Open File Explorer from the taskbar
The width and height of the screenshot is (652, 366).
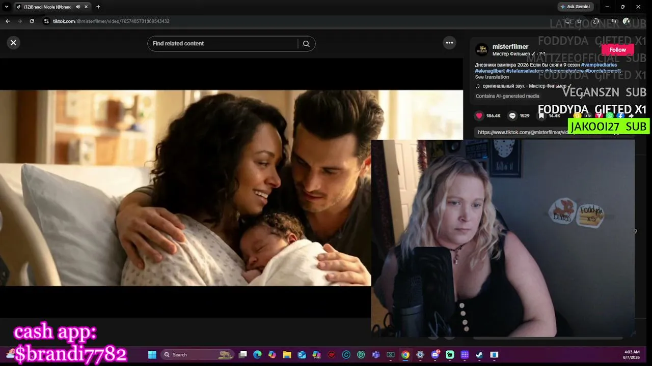click(x=287, y=355)
